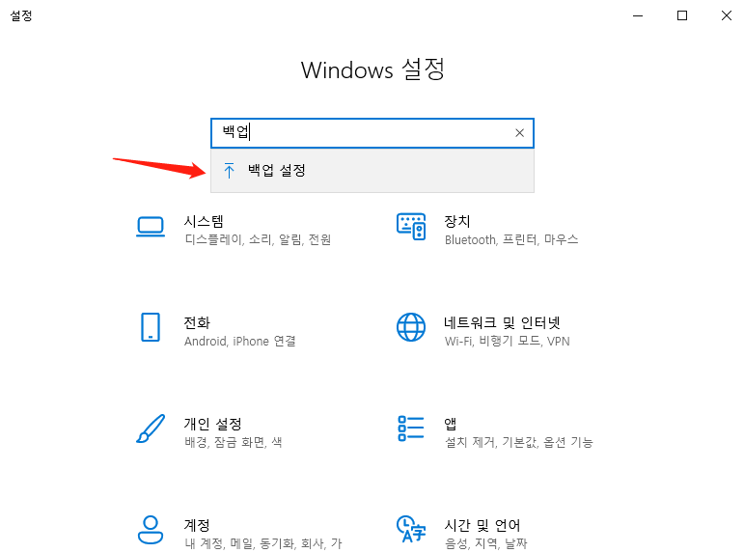This screenshot has height=553, width=744.
Task: Open 네트워크 및 인터넷 settings title
Action: 502,322
